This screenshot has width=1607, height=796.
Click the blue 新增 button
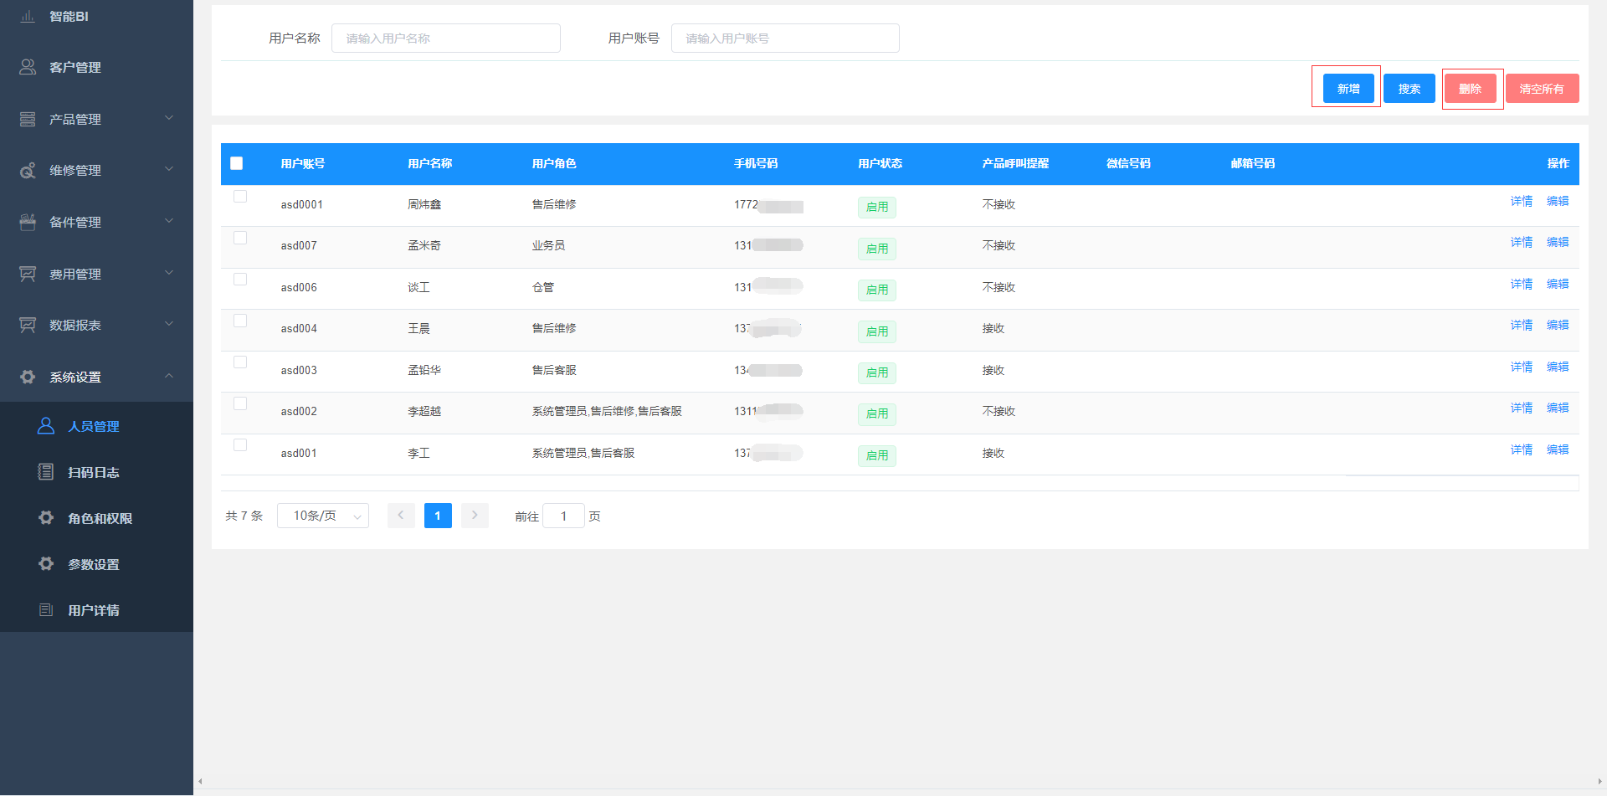[x=1348, y=89]
